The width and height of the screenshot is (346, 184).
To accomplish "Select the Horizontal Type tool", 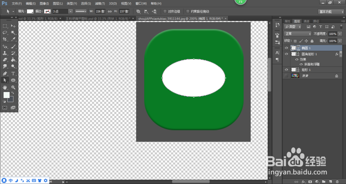I will [x=13, y=74].
